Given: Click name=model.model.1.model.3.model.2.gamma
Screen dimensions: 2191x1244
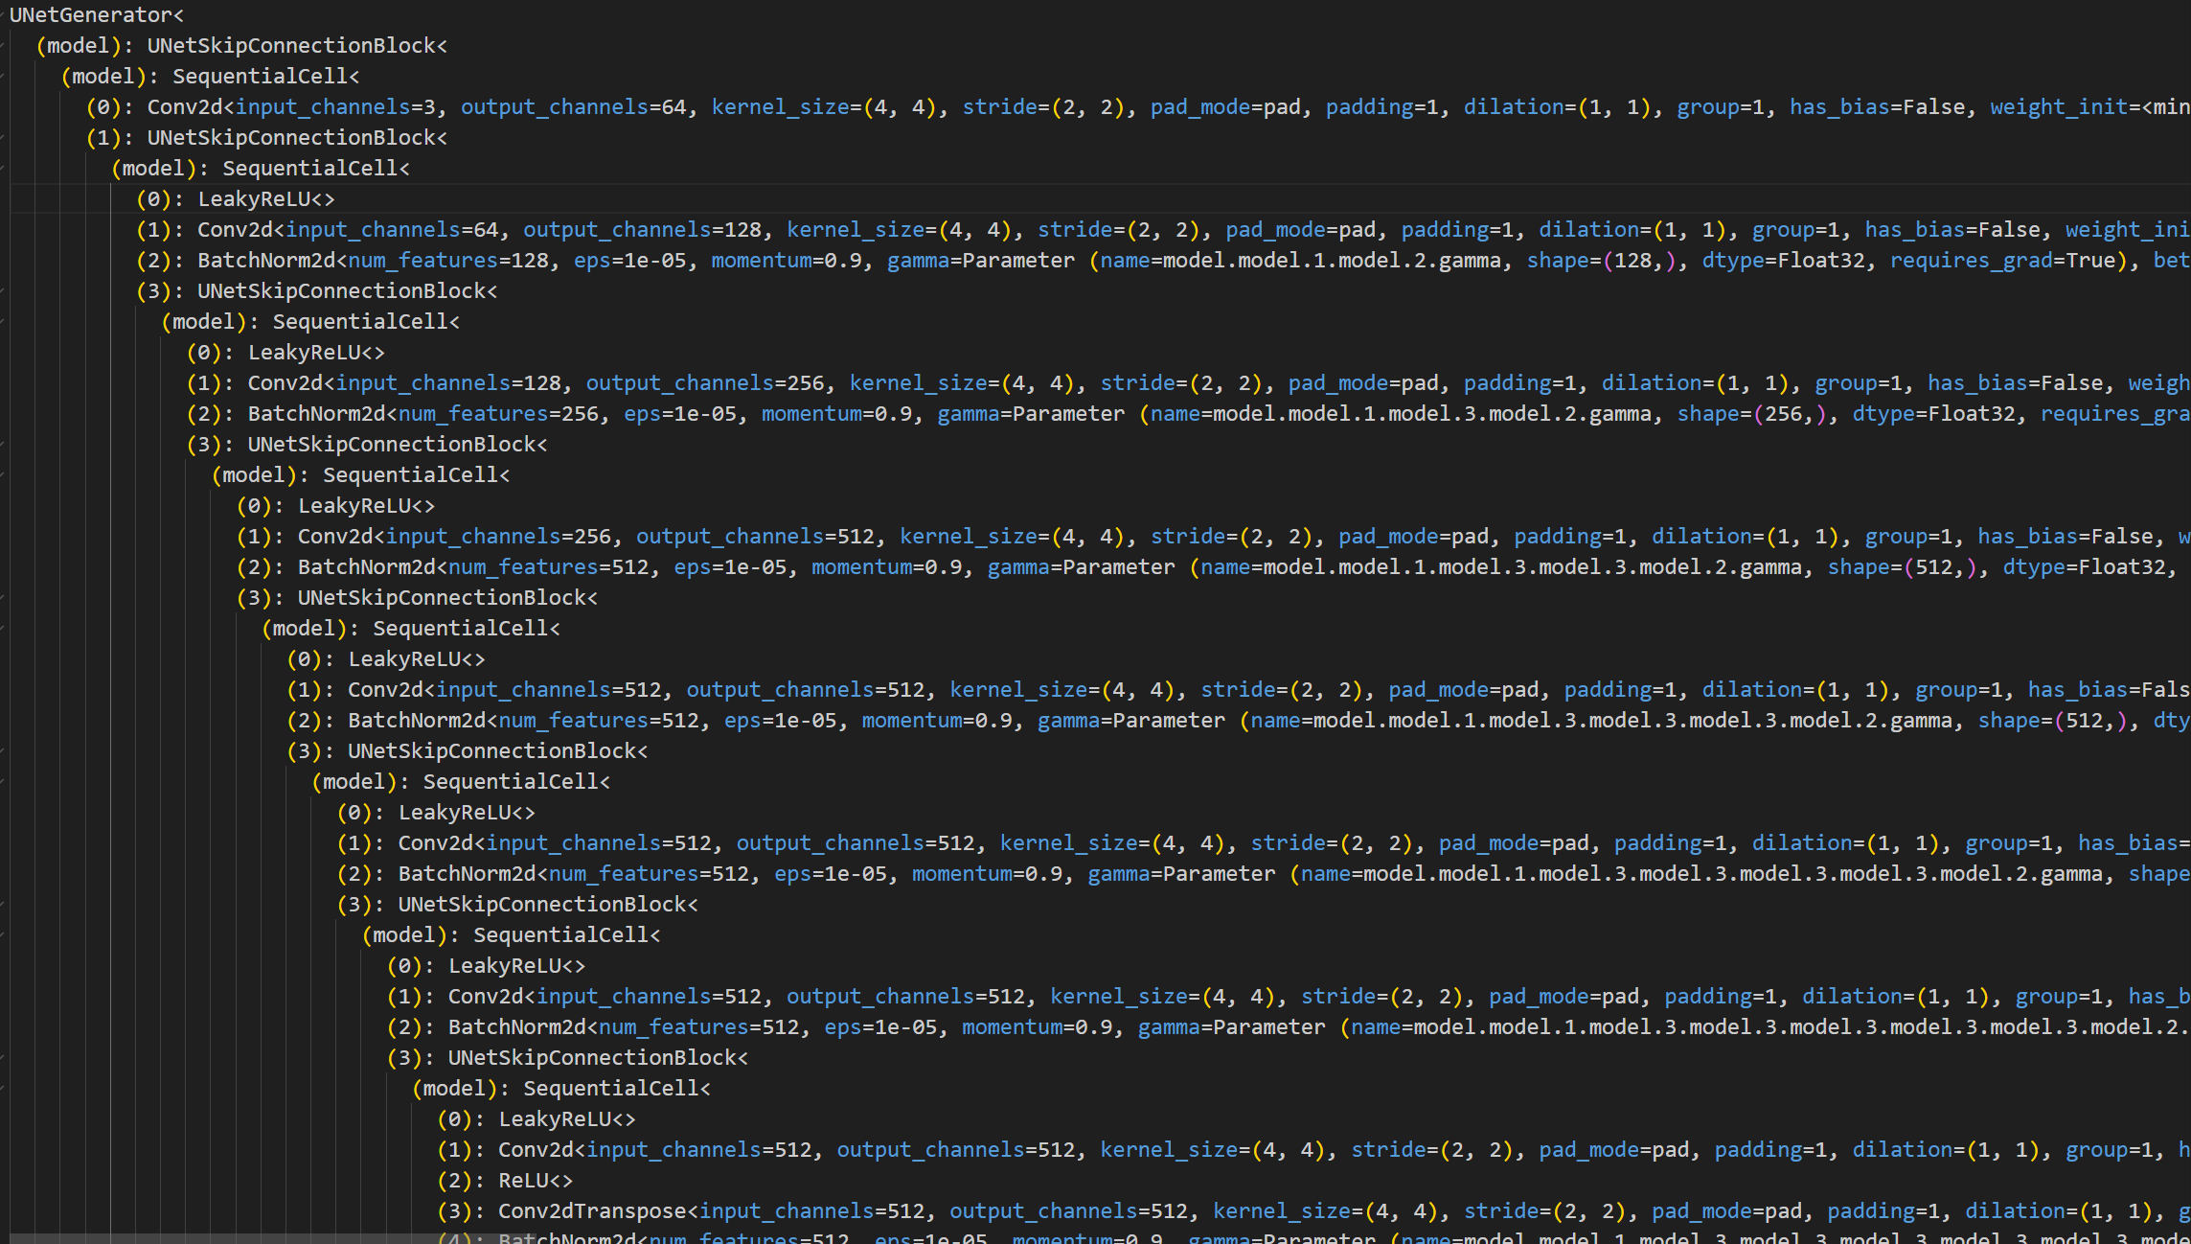Looking at the screenshot, I should click(1401, 414).
